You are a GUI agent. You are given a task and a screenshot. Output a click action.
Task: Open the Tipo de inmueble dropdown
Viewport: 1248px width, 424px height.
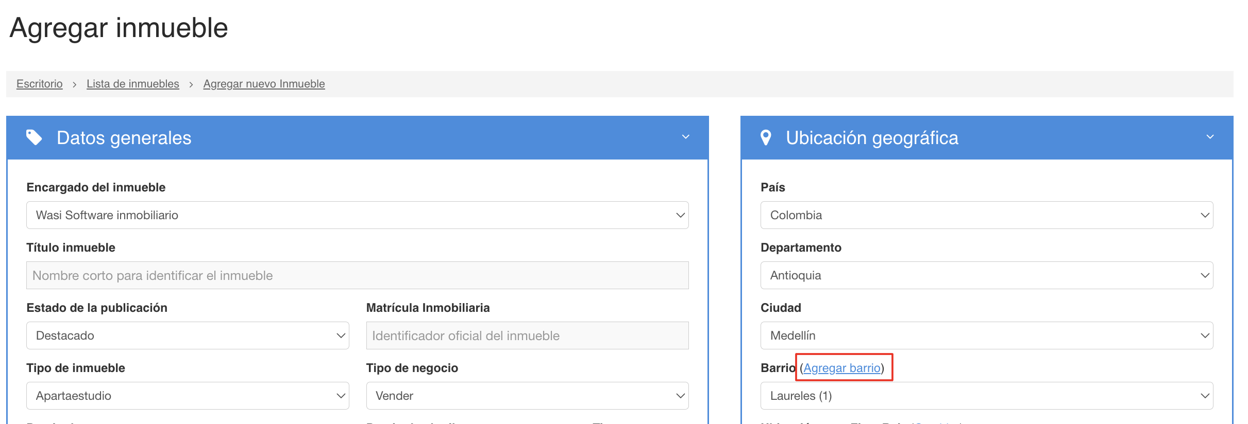(188, 396)
